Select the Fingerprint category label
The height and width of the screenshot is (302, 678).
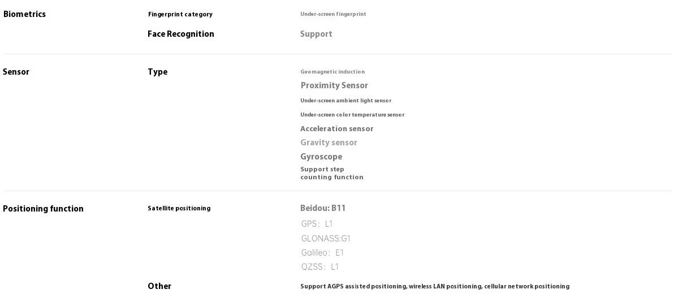pyautogui.click(x=180, y=14)
